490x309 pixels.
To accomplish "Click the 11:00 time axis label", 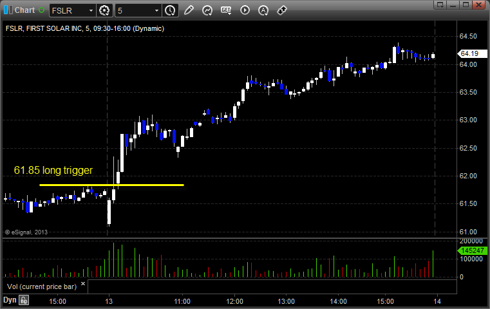I will (x=182, y=301).
